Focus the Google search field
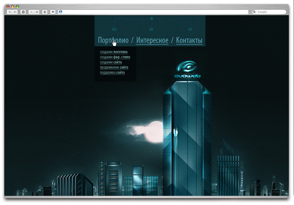294x205 pixels. click(269, 12)
